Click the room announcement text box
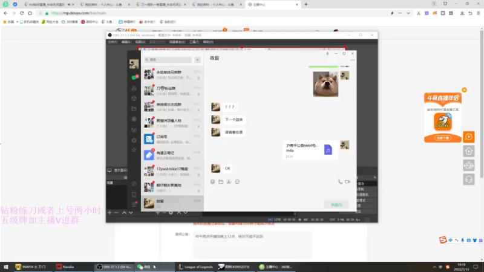The image size is (484, 272). (252, 245)
